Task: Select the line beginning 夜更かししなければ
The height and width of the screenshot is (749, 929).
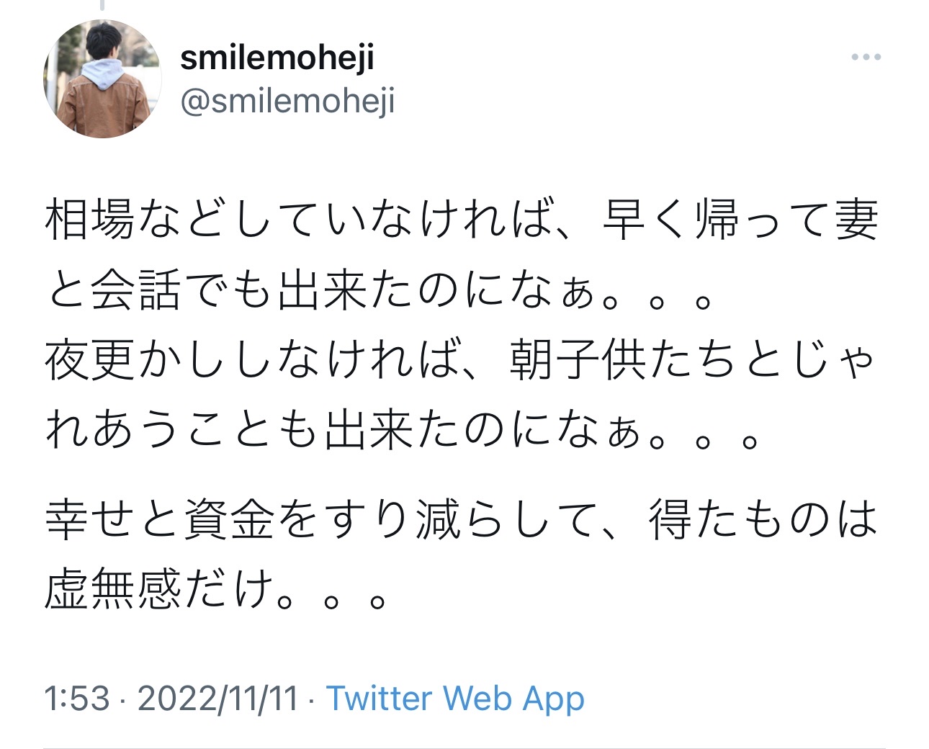Action: [x=462, y=361]
